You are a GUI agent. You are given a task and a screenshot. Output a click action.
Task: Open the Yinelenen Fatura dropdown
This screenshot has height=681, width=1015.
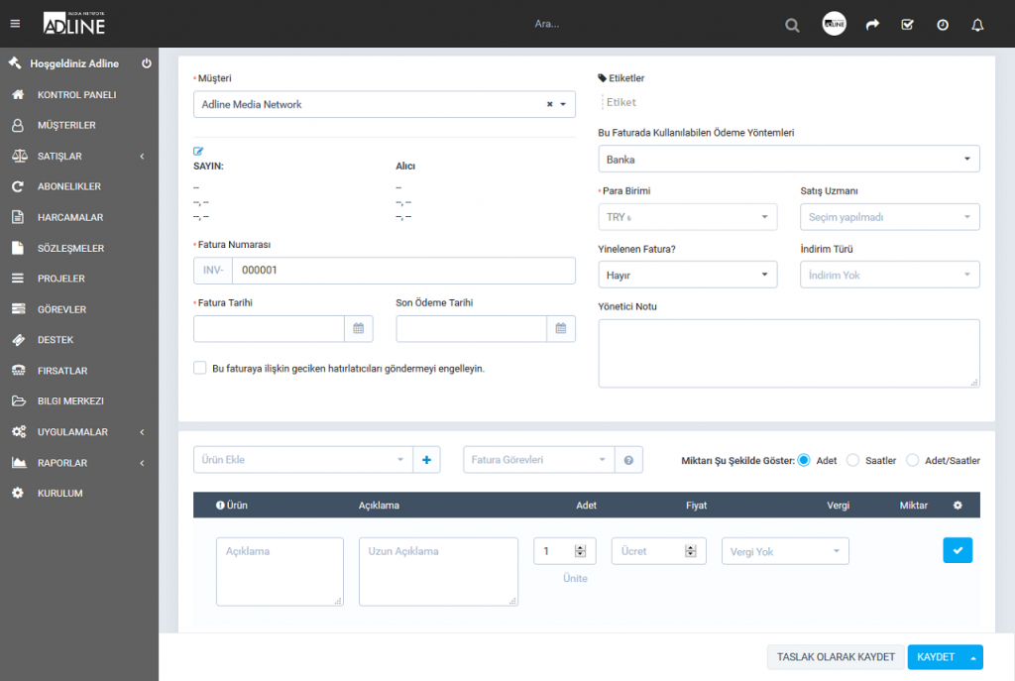687,275
